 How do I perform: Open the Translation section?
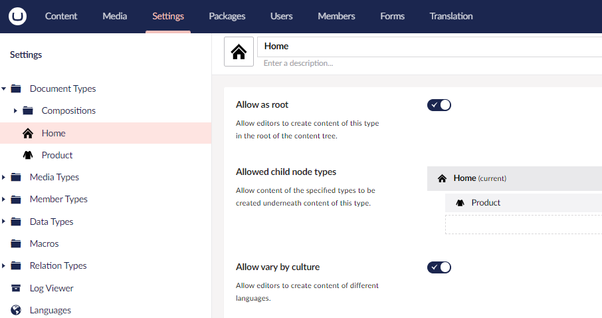pyautogui.click(x=451, y=16)
